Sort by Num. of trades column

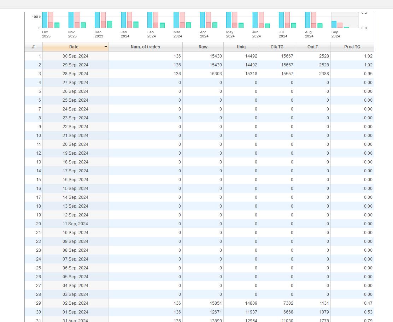(x=145, y=47)
